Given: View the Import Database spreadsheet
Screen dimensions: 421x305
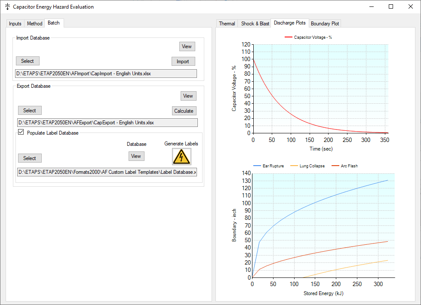Looking at the screenshot, I should coord(187,46).
